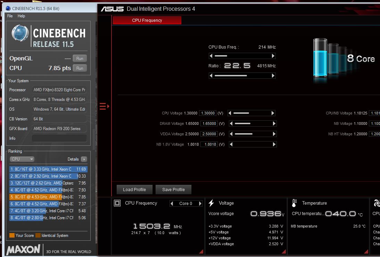380x257 pixels.
Task: Click the GFX Board AMD Radeon R9 field
Action: pos(59,128)
